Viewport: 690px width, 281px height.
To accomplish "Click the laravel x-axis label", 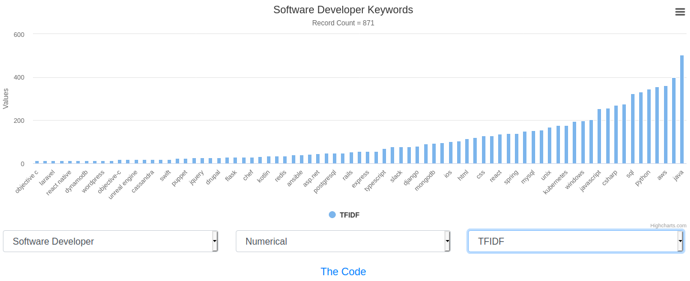I will (x=46, y=178).
